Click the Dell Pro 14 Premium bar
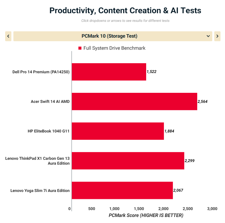225x223 pixels. tap(109, 72)
